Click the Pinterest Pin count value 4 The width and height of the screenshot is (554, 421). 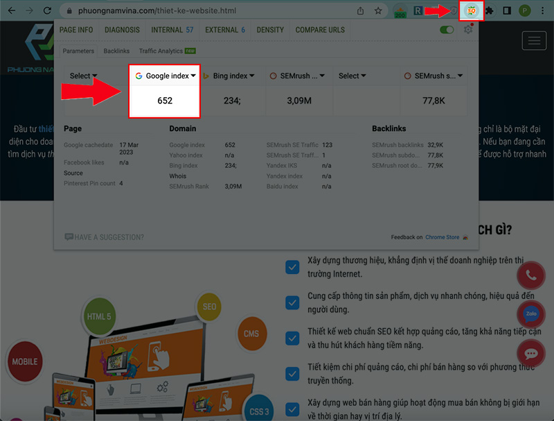(120, 183)
